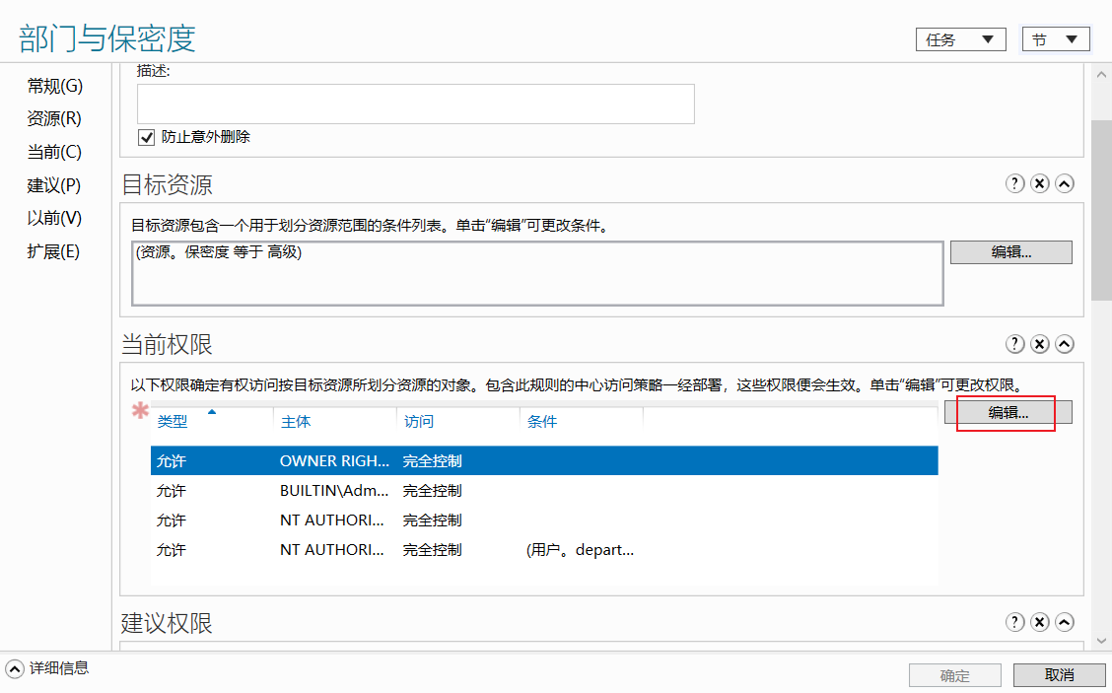Image resolution: width=1112 pixels, height=693 pixels.
Task: Sort permissions by 类型 column header
Action: pos(173,421)
